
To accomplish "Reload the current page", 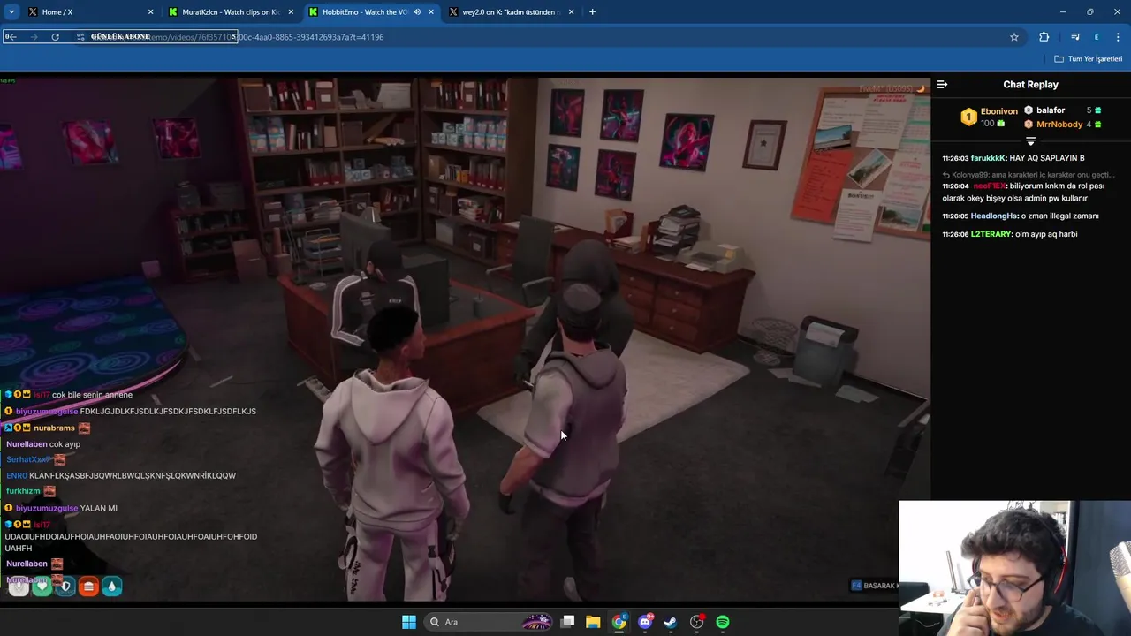I will [x=55, y=37].
